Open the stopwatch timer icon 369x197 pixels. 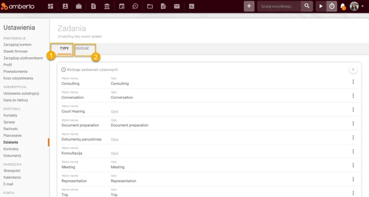pos(331,6)
